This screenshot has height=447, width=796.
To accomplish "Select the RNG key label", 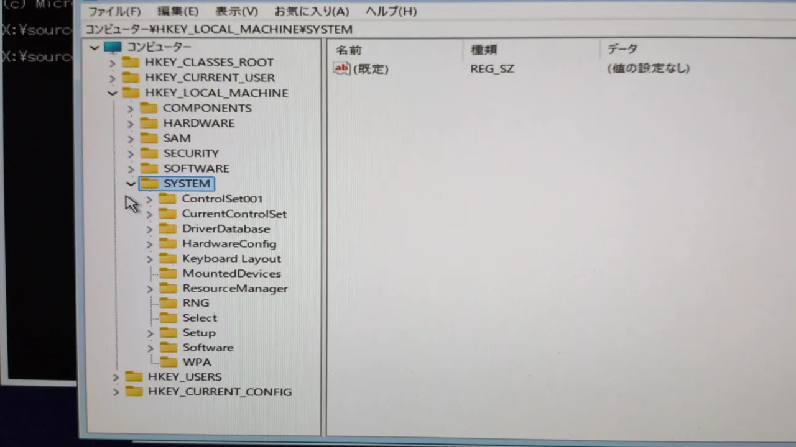I will point(196,303).
